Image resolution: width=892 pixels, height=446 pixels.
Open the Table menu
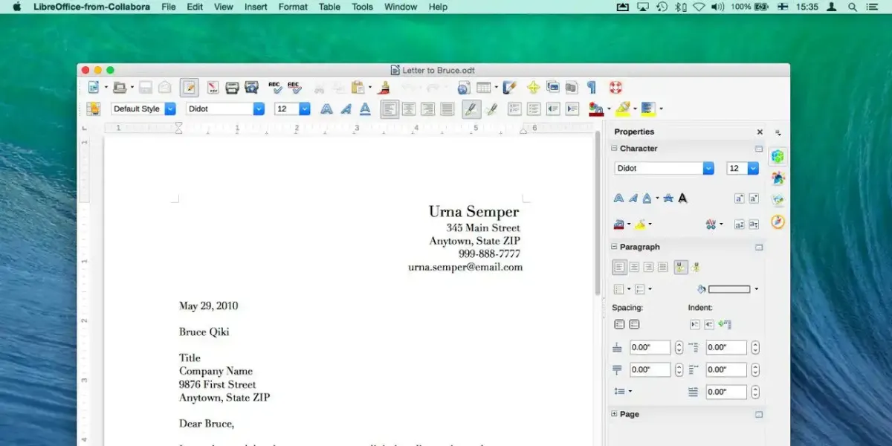(329, 7)
